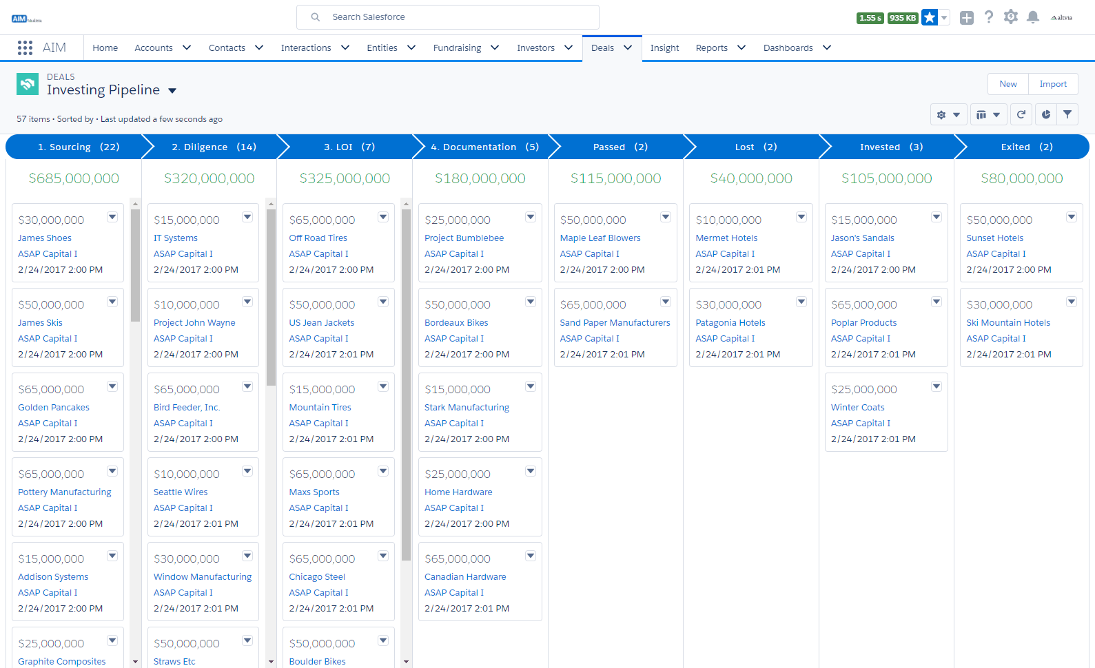The image size is (1095, 668).
Task: Open the Dashboards tab
Action: tap(788, 48)
